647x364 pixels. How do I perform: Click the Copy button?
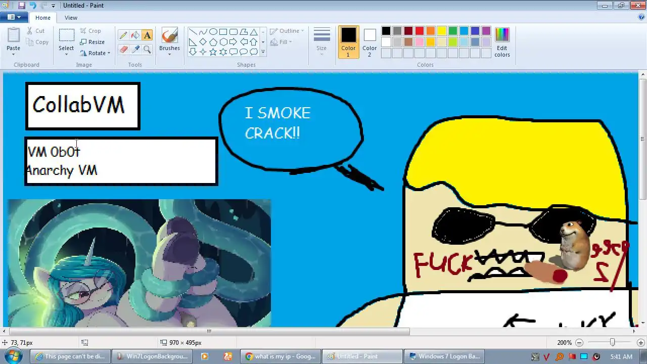37,42
